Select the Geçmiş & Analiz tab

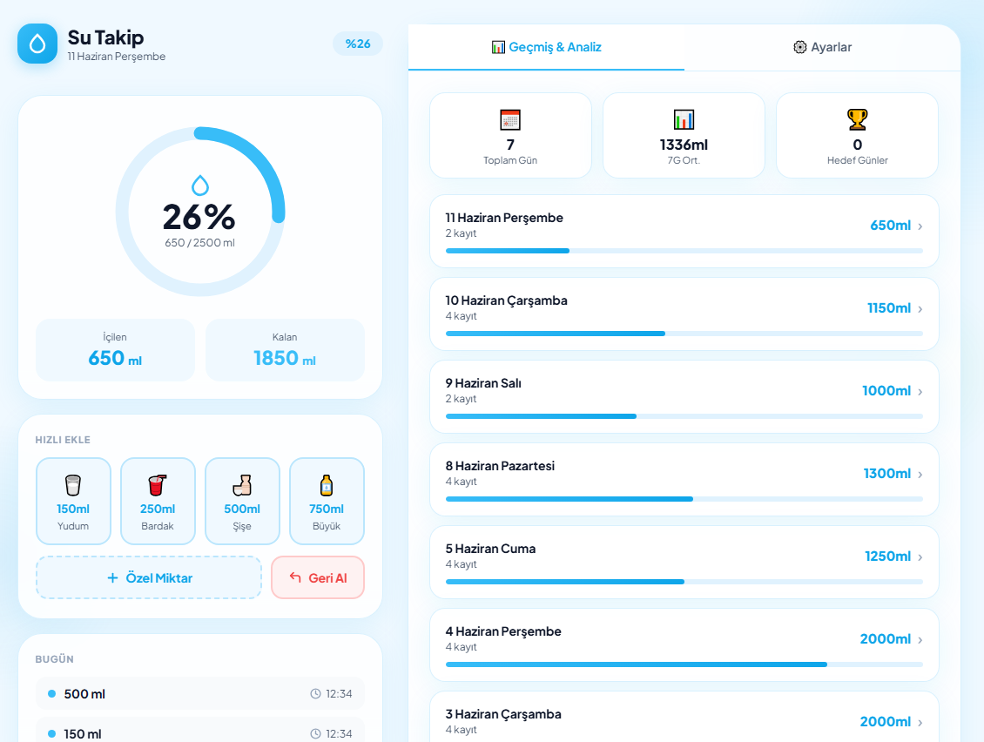tap(546, 47)
